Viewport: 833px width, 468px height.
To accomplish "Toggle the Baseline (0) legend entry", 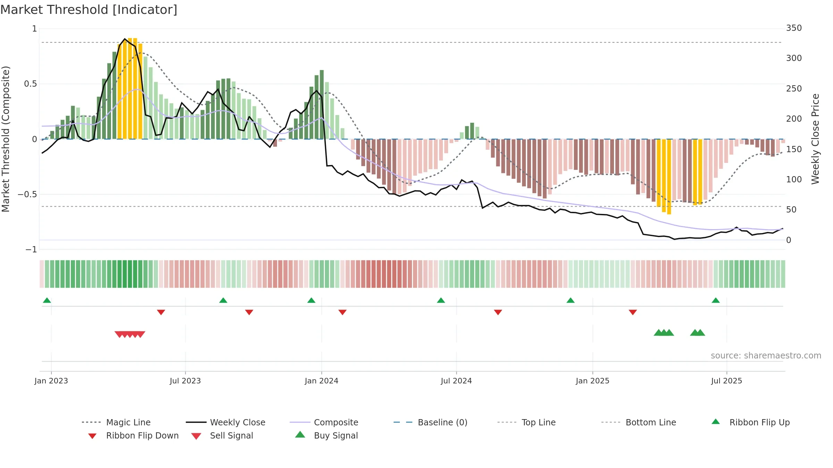I will [430, 422].
